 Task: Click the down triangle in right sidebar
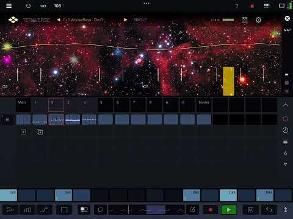pos(286,164)
